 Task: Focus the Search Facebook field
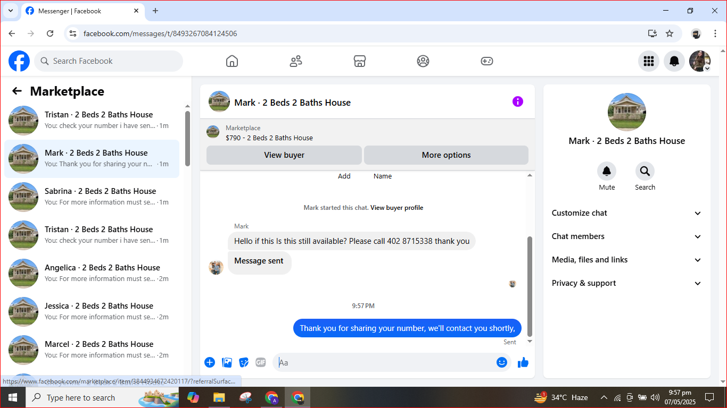(109, 61)
